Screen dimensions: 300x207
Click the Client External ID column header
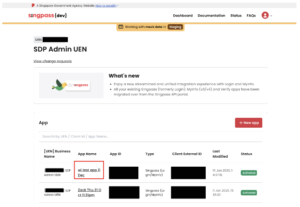(x=187, y=154)
